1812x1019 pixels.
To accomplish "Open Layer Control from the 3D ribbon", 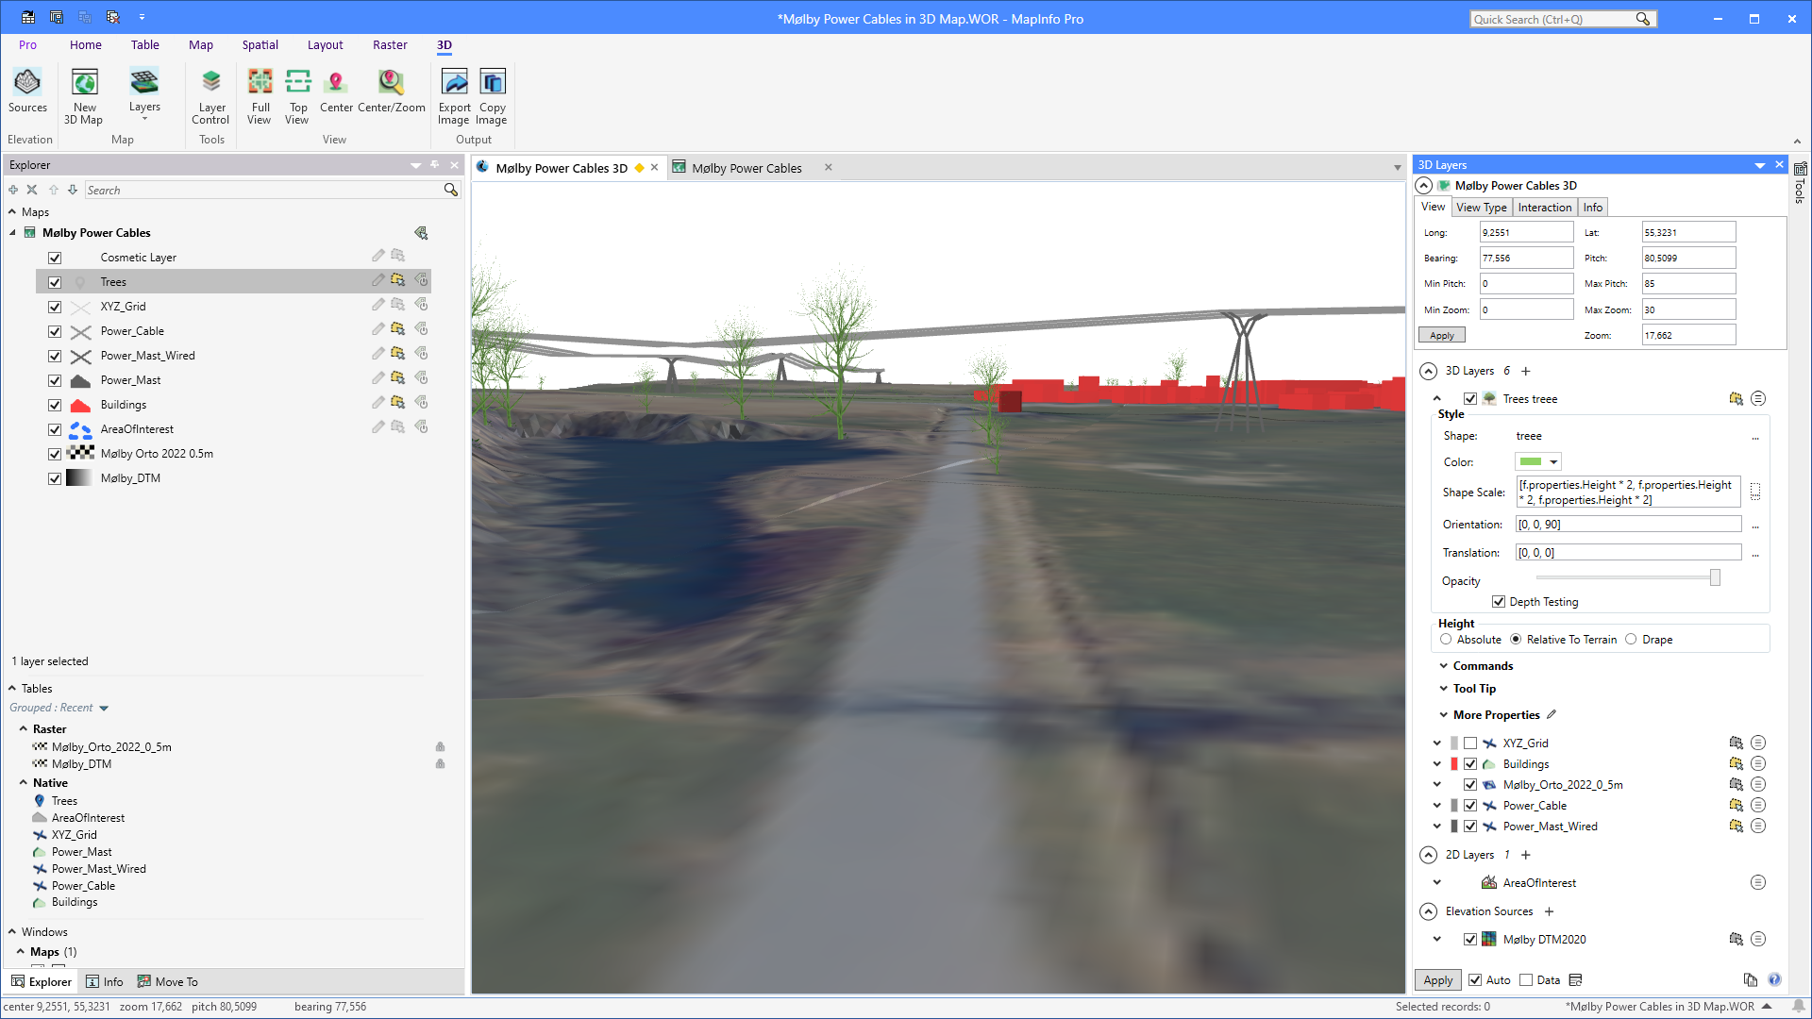I will (x=210, y=92).
